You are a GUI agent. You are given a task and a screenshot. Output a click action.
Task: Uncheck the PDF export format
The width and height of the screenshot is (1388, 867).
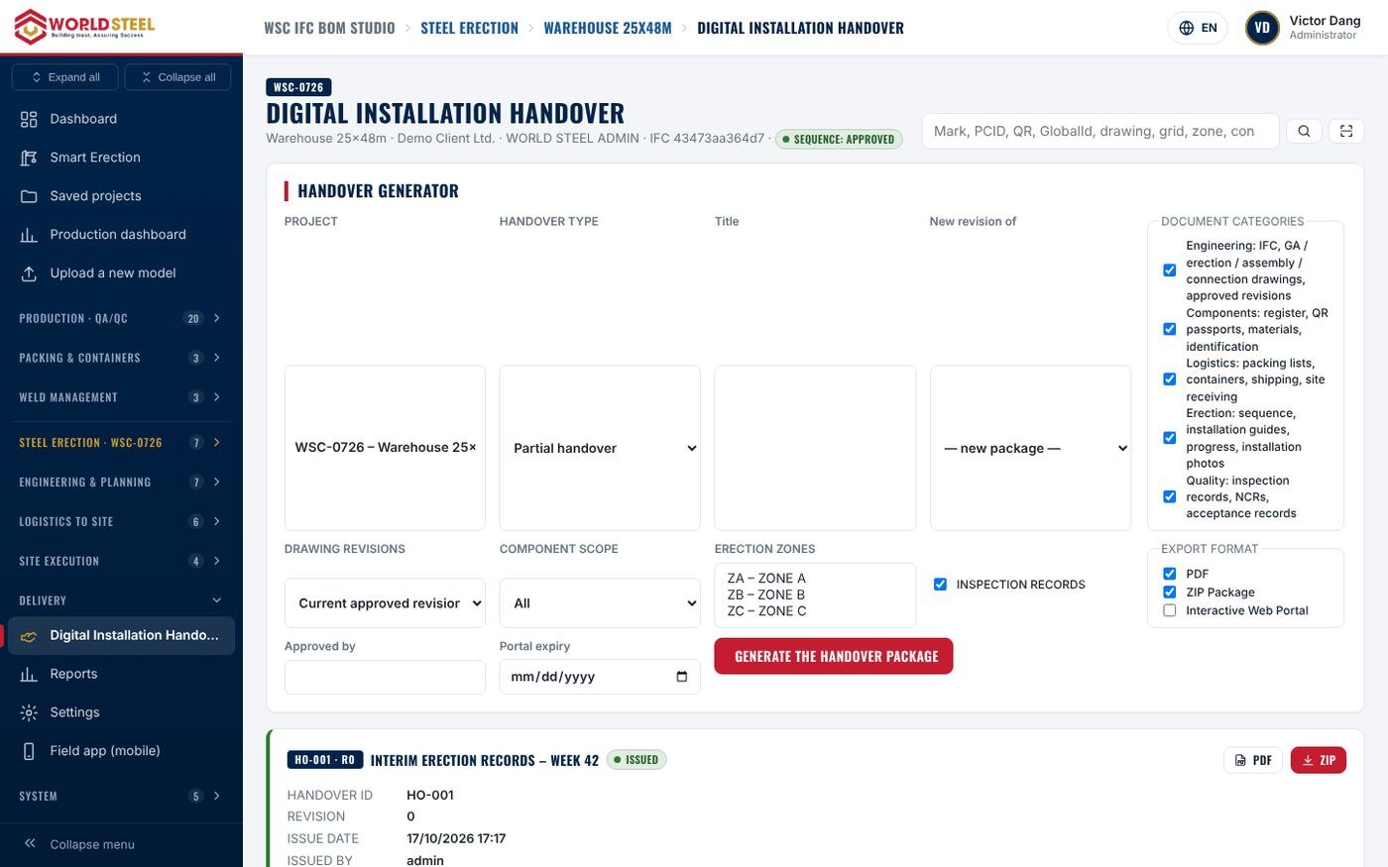click(x=1170, y=574)
